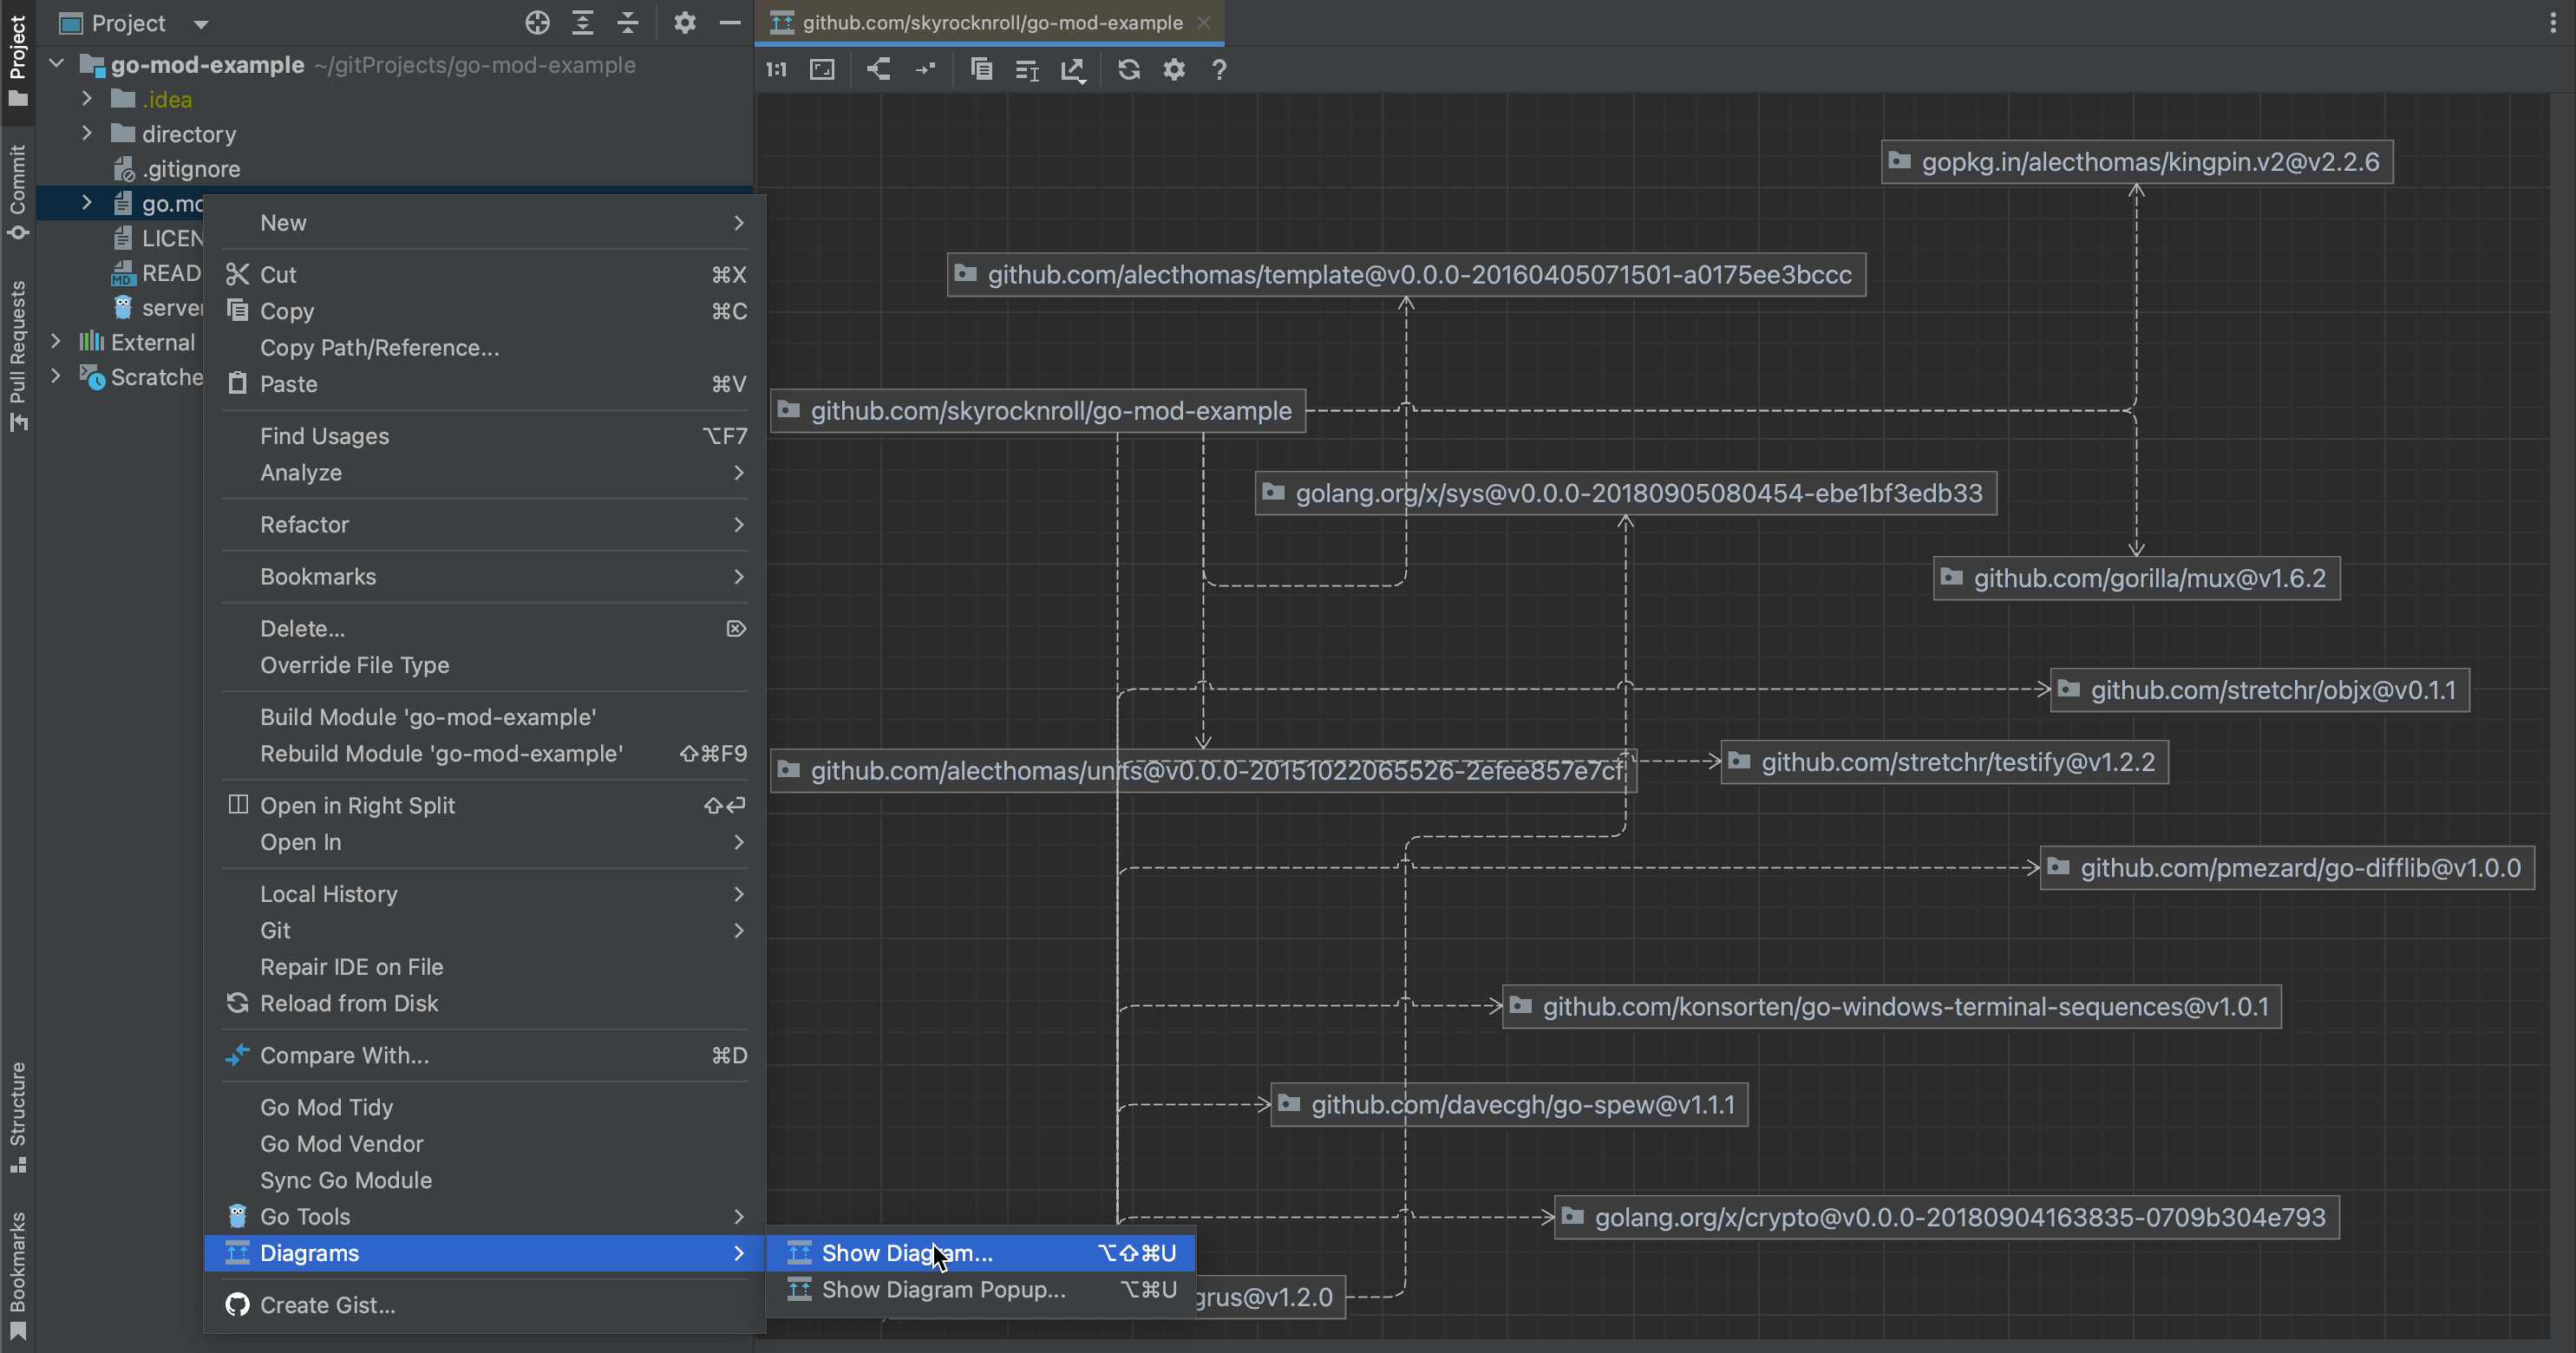Click Create Gist... in context menu

point(327,1305)
